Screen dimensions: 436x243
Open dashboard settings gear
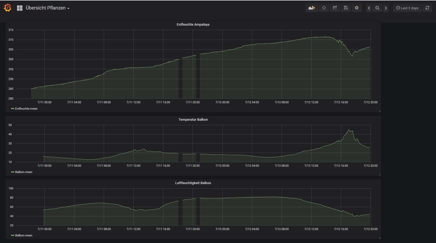coord(357,8)
